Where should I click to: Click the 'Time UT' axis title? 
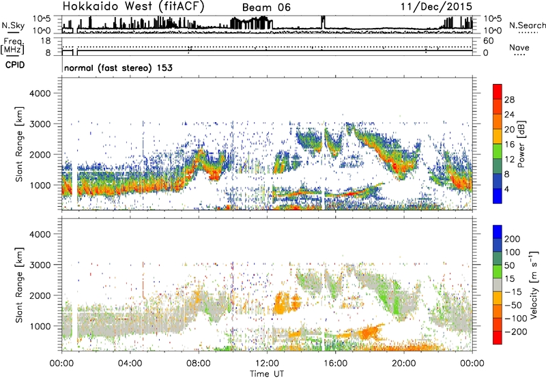[267, 373]
